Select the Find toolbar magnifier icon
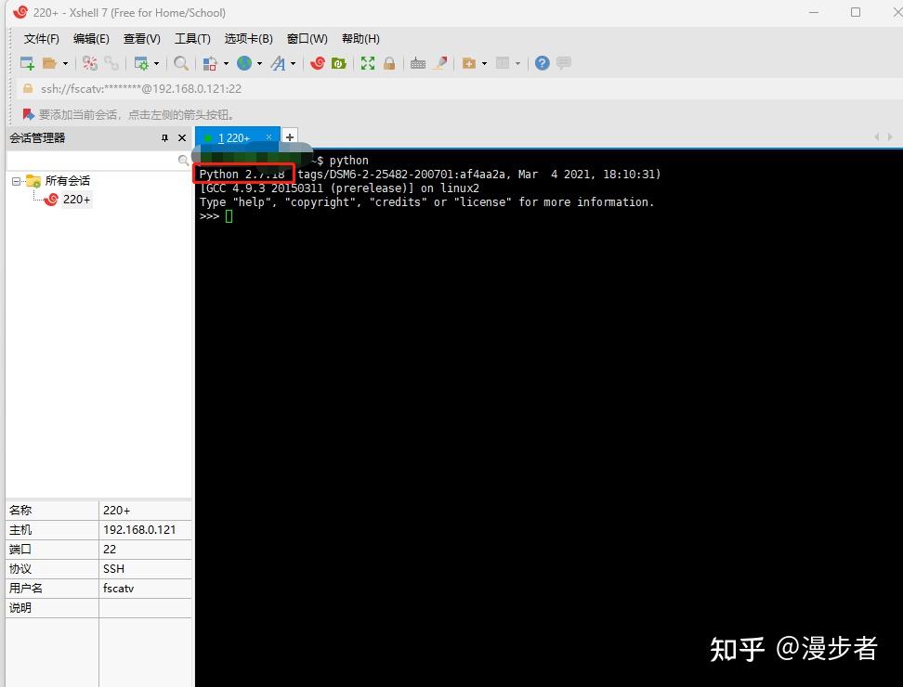Image resolution: width=903 pixels, height=687 pixels. click(x=179, y=63)
